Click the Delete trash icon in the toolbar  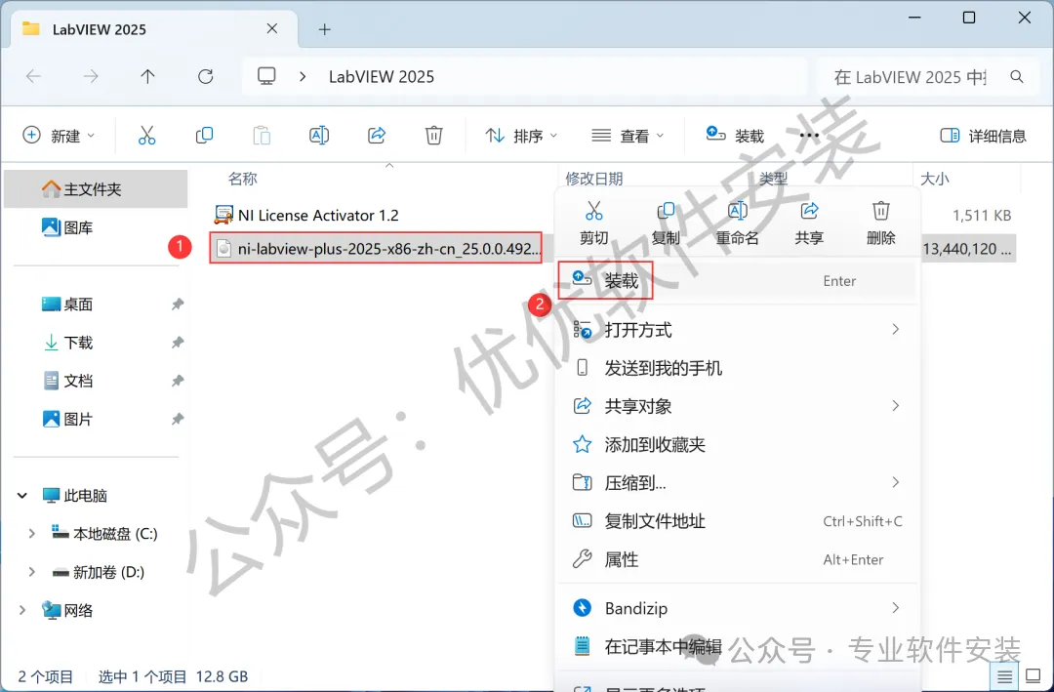coord(433,136)
